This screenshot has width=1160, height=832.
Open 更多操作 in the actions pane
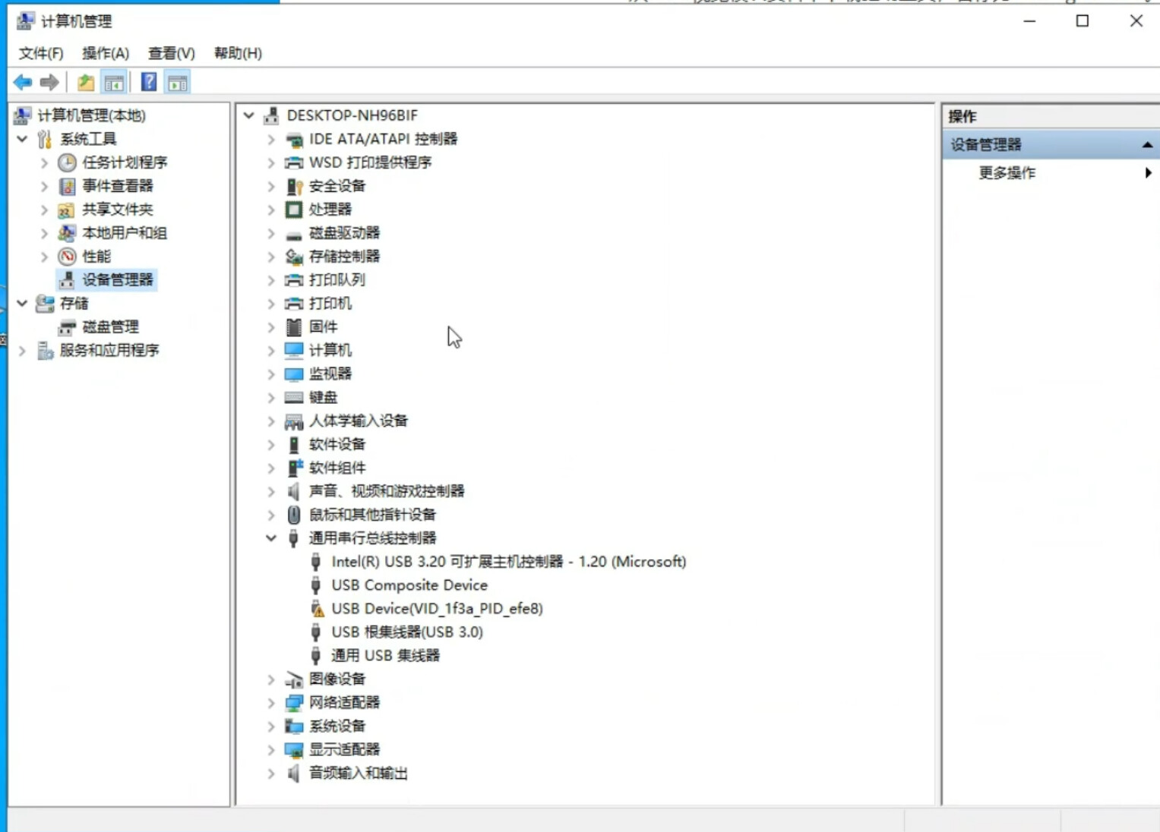(1007, 173)
